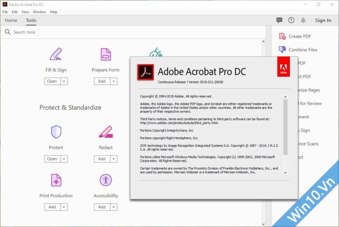Viewport: 339px width, 227px height.
Task: Click the Create PDF sidebar label
Action: [300, 37]
